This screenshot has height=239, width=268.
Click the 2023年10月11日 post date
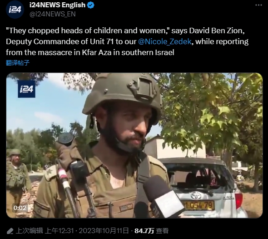[x=104, y=231]
